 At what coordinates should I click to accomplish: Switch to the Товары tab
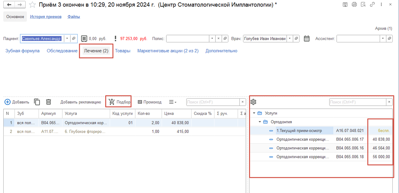point(123,51)
